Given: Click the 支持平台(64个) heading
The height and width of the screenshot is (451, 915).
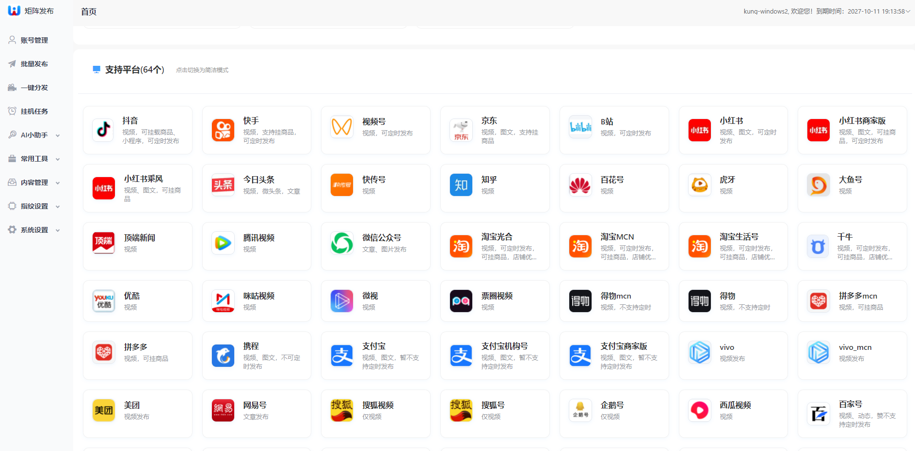Looking at the screenshot, I should click(x=135, y=70).
